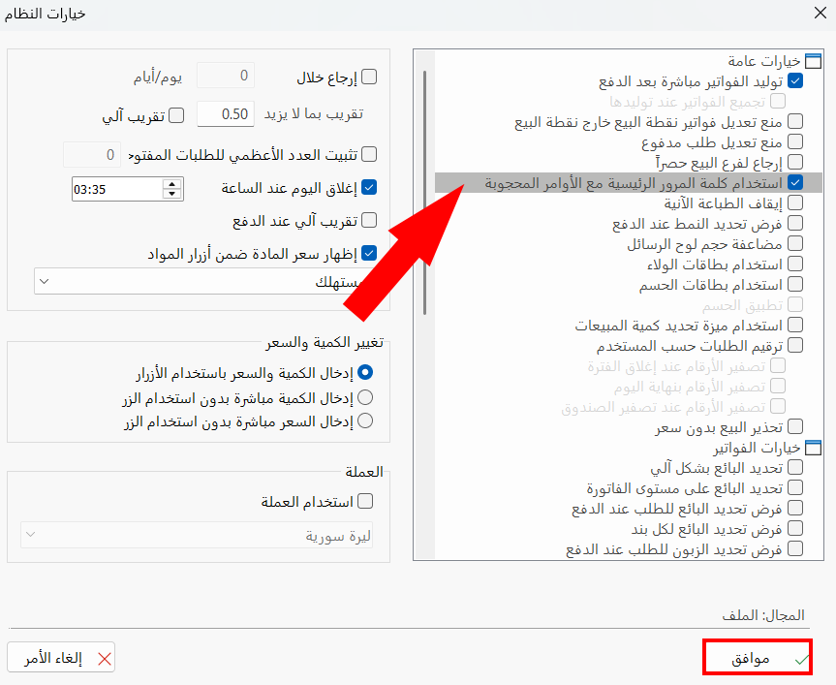Check the إرجاع خلال checkbox

[x=368, y=76]
